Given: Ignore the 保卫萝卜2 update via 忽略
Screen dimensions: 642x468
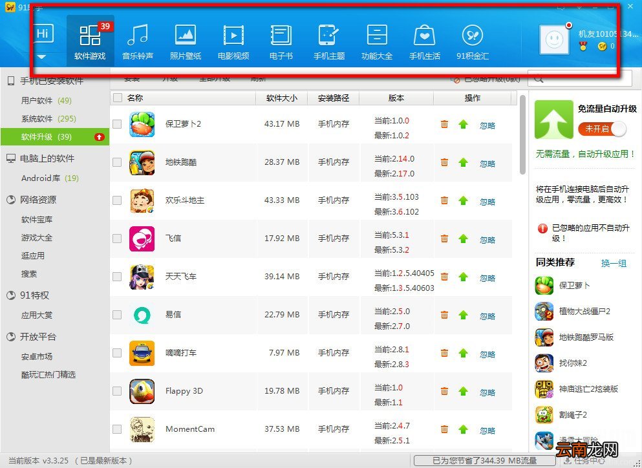Looking at the screenshot, I should coord(487,125).
